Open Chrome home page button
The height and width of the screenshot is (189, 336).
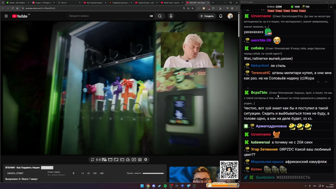tap(17, 8)
